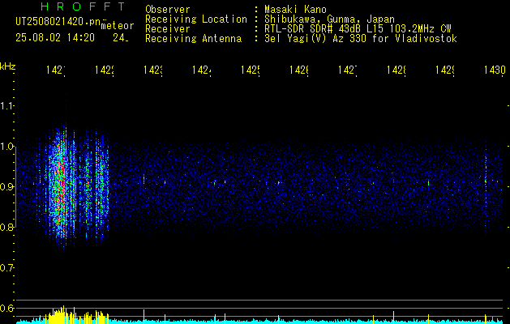Screen dimensions: 510x324
Task: Select the location "Shibukawa, Gunma, Japan"
Action: pyautogui.click(x=329, y=19)
